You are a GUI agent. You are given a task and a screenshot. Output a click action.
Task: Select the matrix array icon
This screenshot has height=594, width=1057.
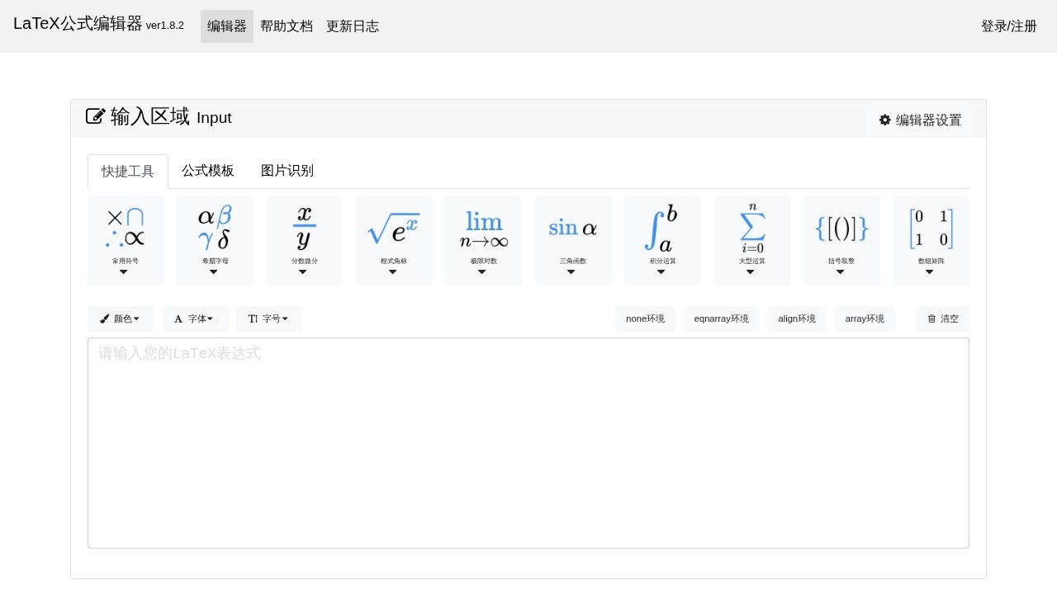click(931, 240)
